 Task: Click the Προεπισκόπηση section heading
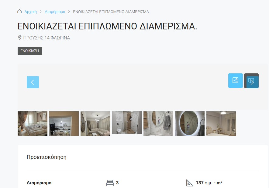[x=47, y=157]
